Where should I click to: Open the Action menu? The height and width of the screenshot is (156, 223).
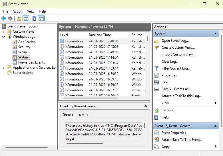[17, 11]
